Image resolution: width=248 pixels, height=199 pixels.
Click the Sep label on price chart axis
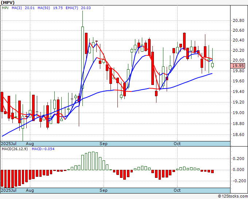click(x=104, y=144)
